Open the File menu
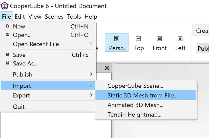This screenshot has width=209, height=138. pyautogui.click(x=6, y=17)
